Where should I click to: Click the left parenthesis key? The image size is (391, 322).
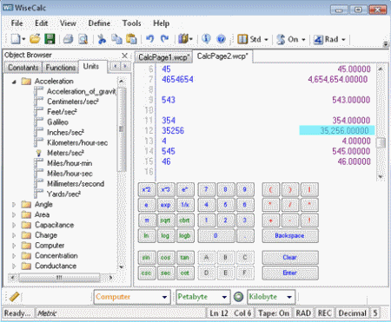point(270,189)
